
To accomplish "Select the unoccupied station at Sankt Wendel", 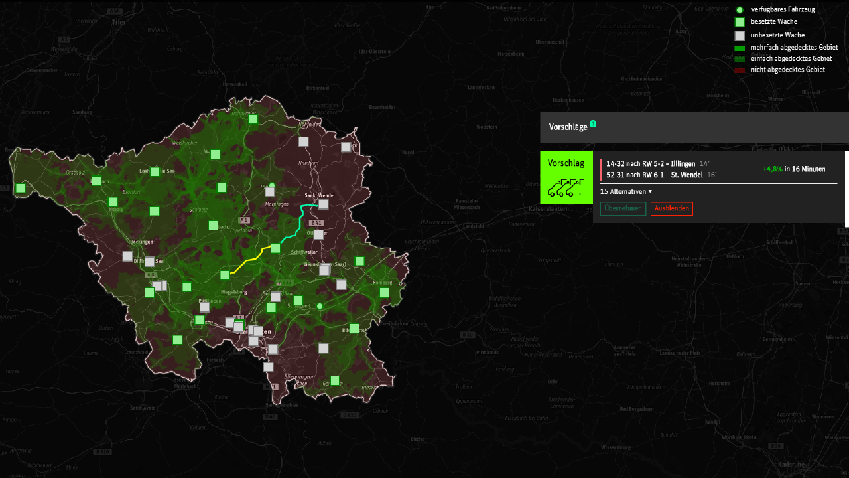I will tap(324, 204).
